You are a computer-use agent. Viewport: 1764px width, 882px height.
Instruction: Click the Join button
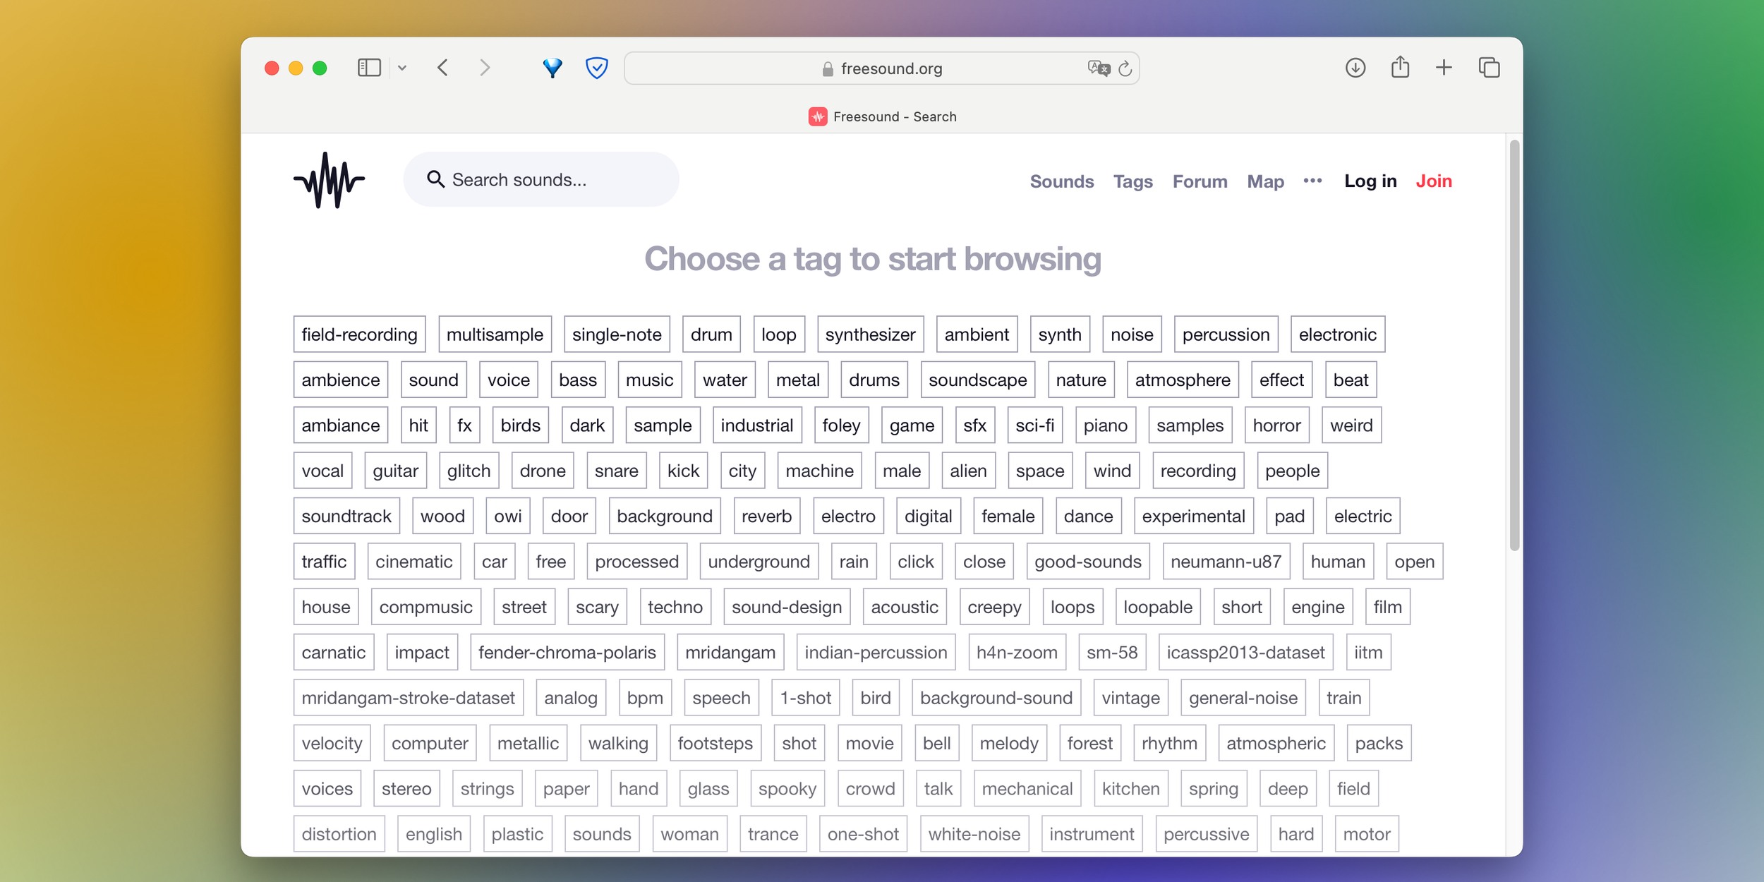[x=1435, y=180]
